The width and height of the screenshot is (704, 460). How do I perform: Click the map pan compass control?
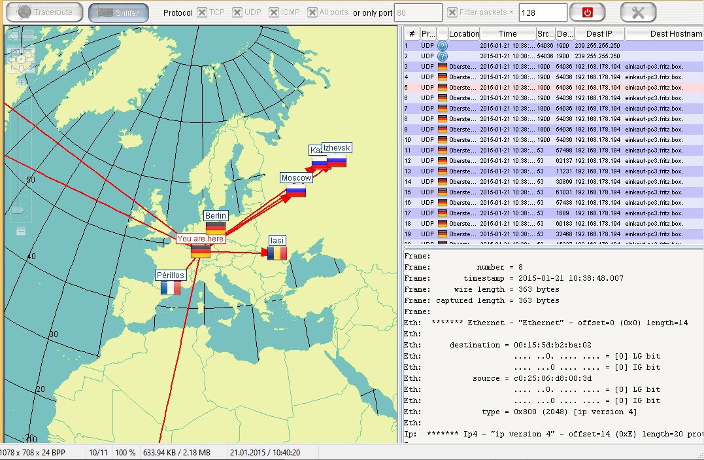[x=21, y=59]
